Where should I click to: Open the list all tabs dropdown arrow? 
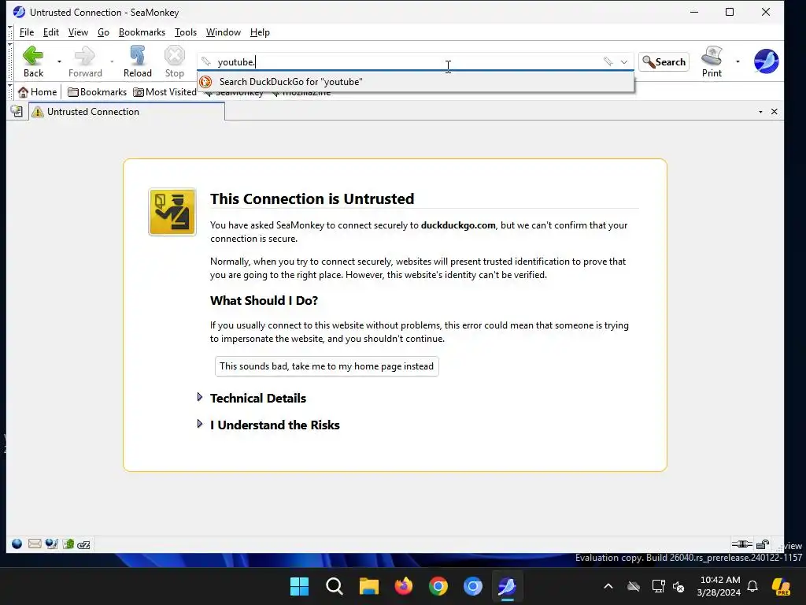click(x=760, y=112)
